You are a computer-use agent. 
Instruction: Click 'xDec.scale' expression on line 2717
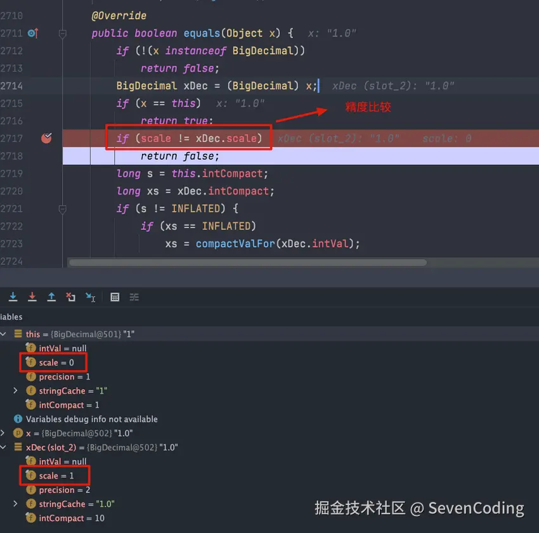tap(226, 139)
